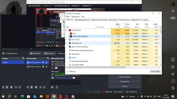Open Outlook from taskbar
The image size is (177, 99).
tap(35, 97)
